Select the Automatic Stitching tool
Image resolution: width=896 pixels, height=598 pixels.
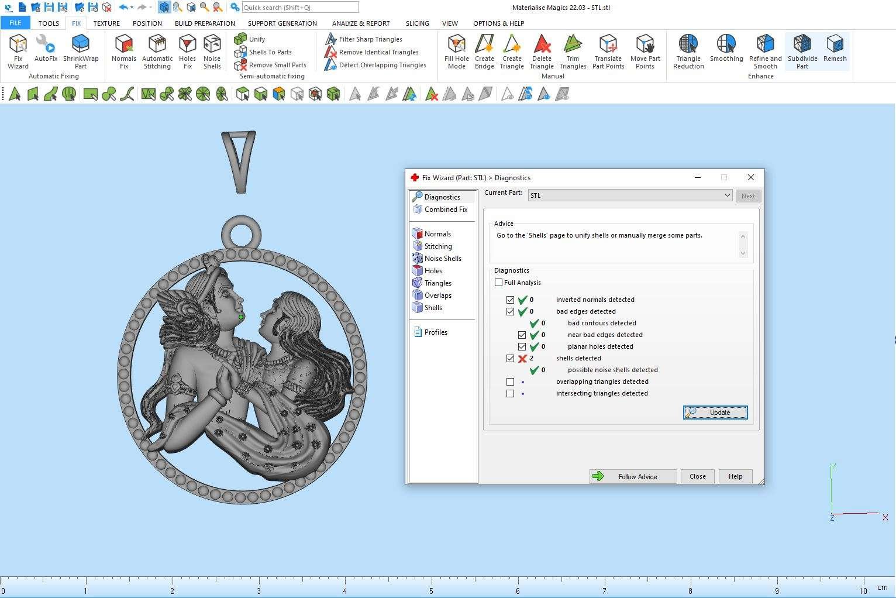157,51
